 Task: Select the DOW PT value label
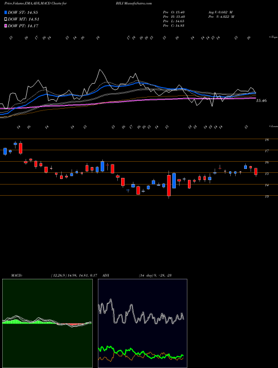(x=23, y=26)
